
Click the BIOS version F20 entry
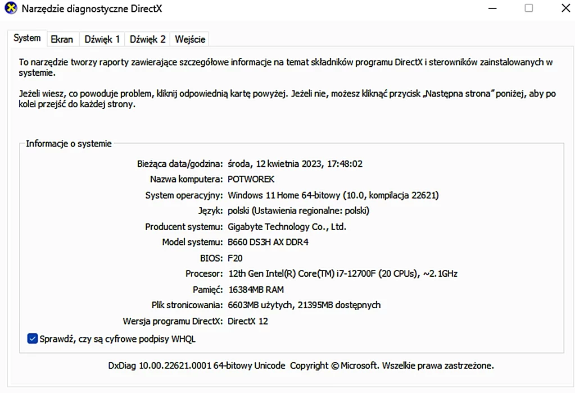click(236, 258)
